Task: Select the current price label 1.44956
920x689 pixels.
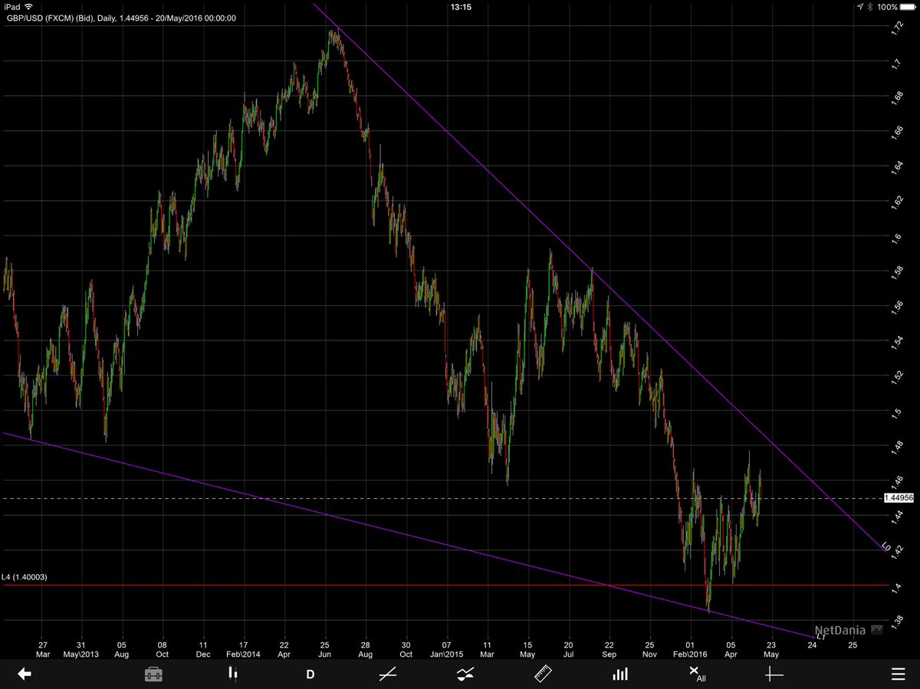Action: click(899, 497)
